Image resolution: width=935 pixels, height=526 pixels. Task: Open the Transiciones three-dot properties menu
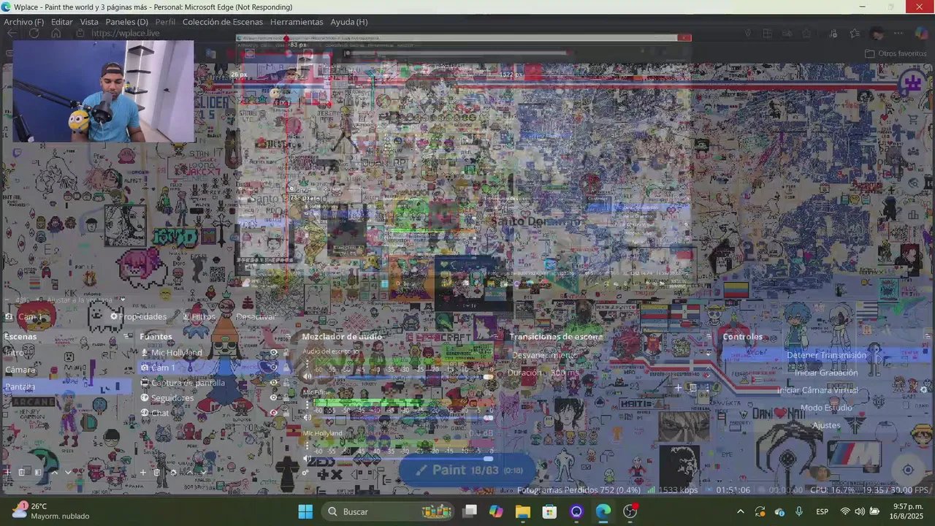[x=708, y=388]
